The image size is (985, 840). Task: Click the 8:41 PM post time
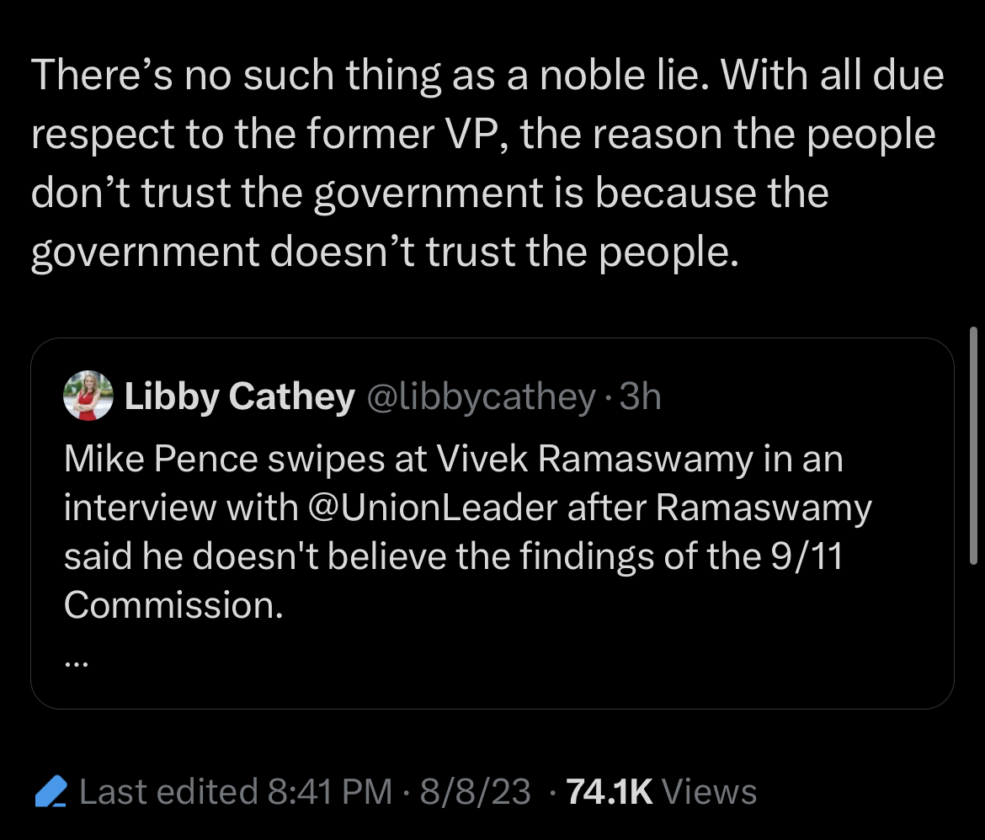tap(329, 792)
